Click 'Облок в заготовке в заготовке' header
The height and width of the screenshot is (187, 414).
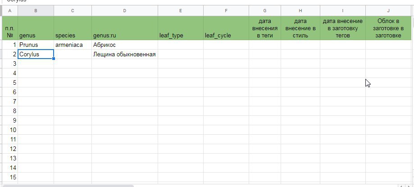tap(388, 28)
